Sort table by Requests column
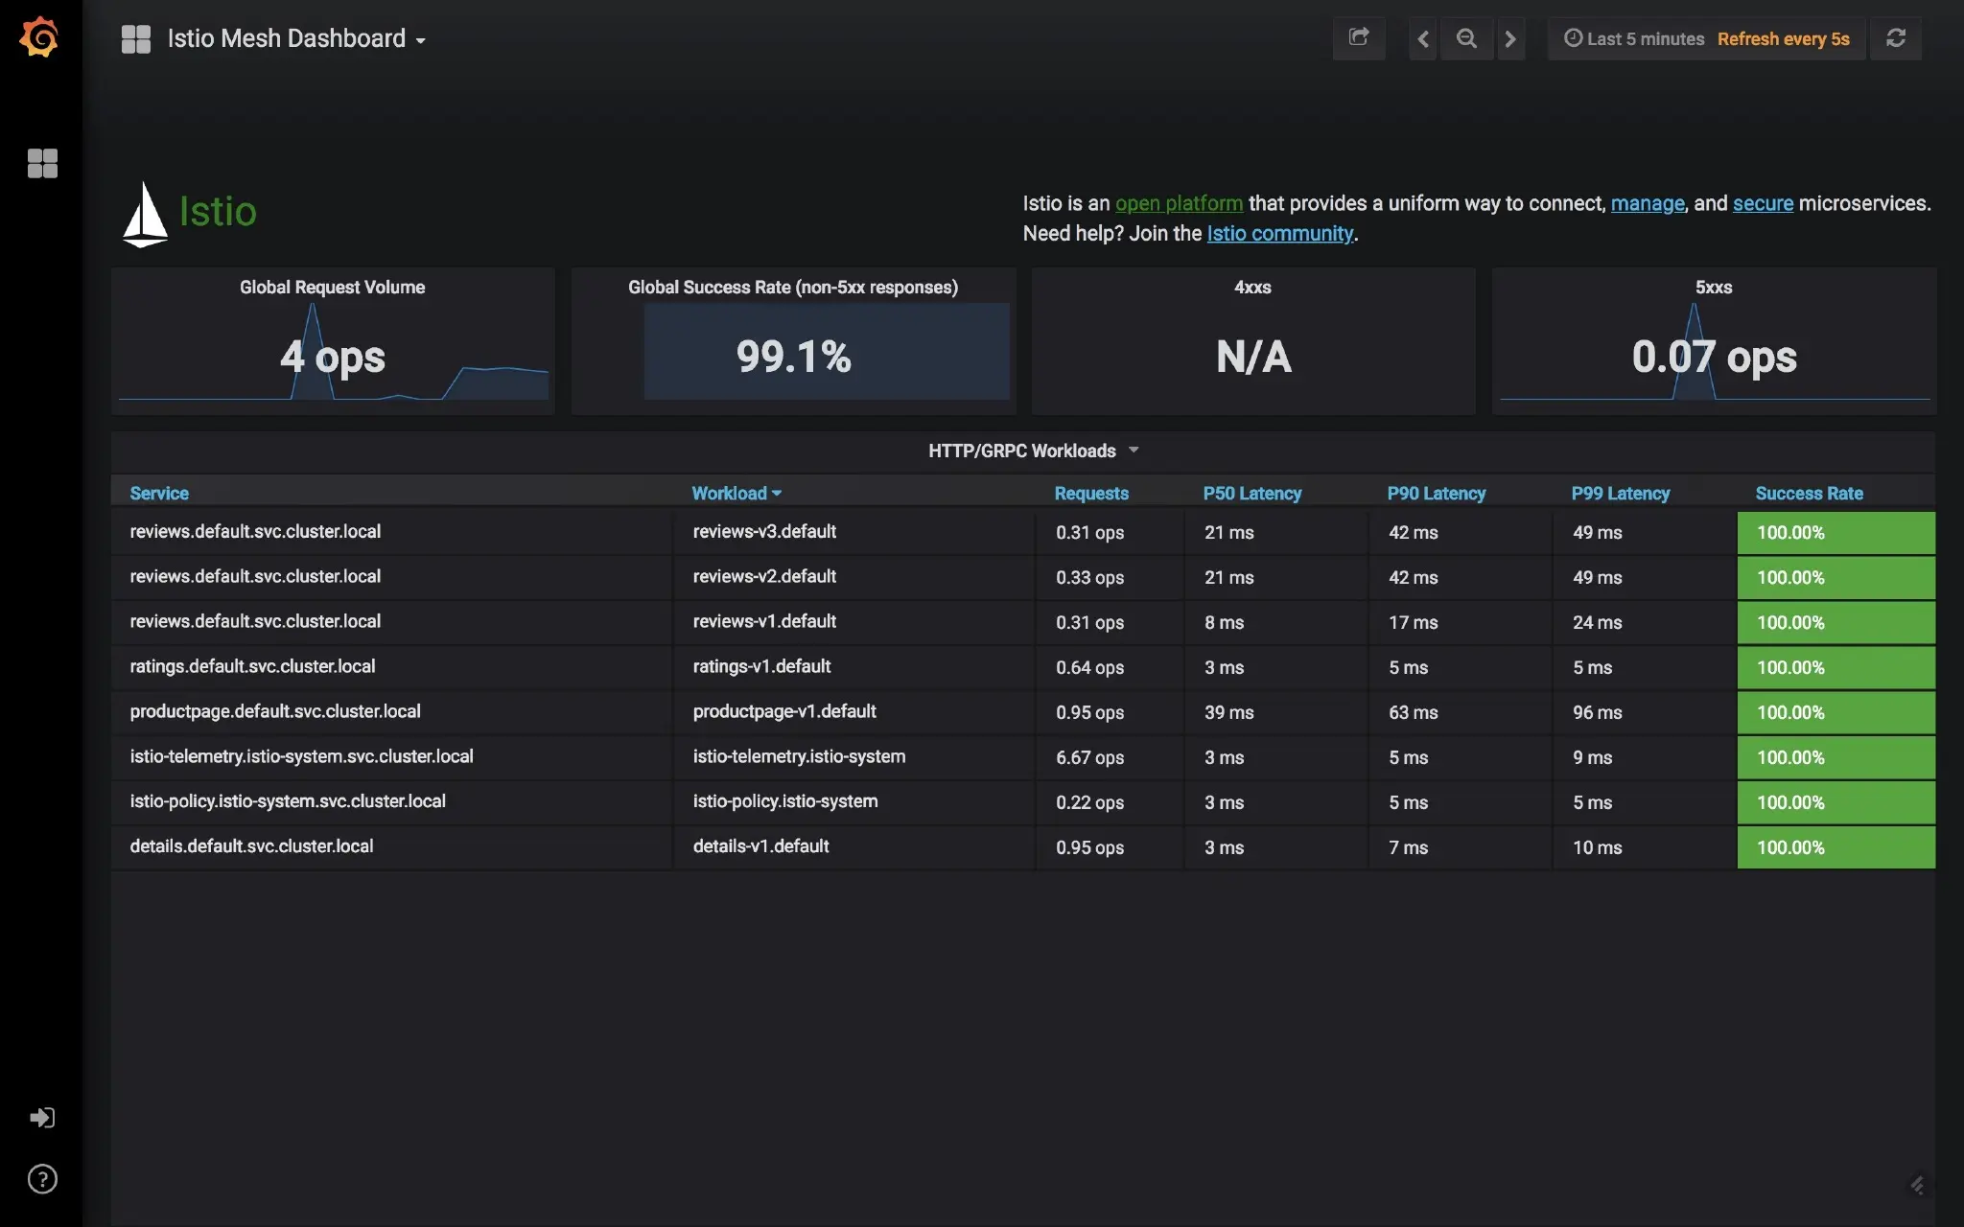 [x=1091, y=493]
